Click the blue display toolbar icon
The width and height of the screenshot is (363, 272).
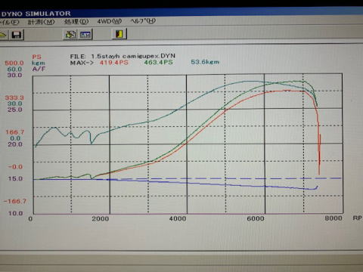(x=85, y=34)
